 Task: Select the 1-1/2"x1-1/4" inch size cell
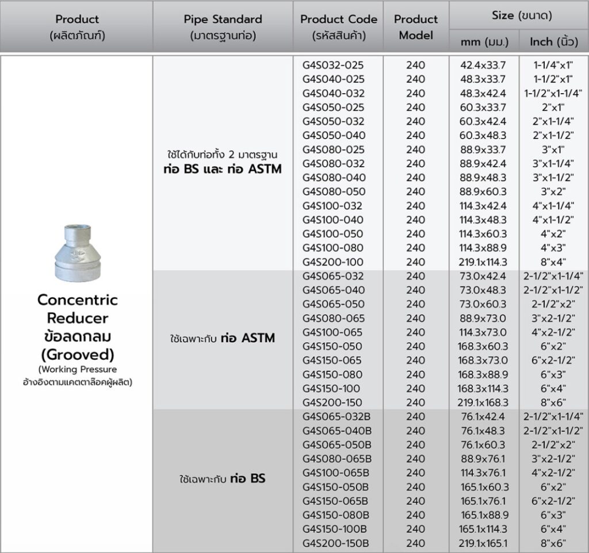[x=553, y=94]
